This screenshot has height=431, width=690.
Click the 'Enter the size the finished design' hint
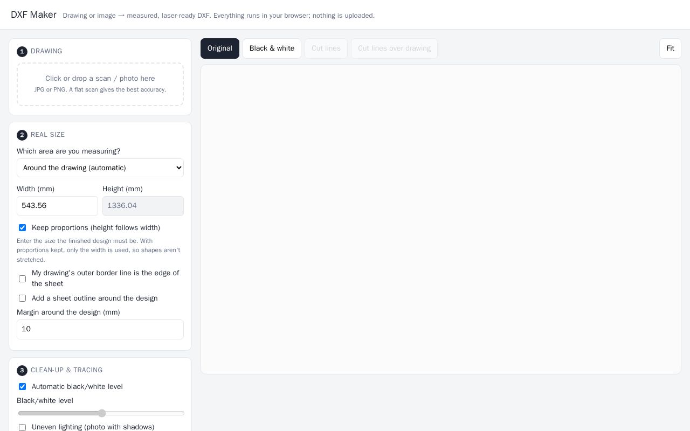click(99, 250)
